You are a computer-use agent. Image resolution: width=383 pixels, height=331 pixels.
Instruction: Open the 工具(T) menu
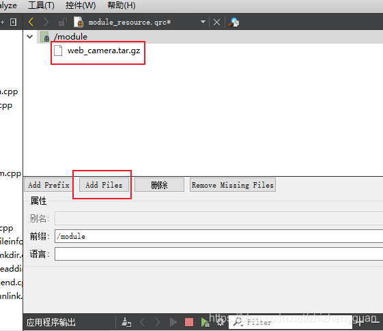(x=41, y=5)
